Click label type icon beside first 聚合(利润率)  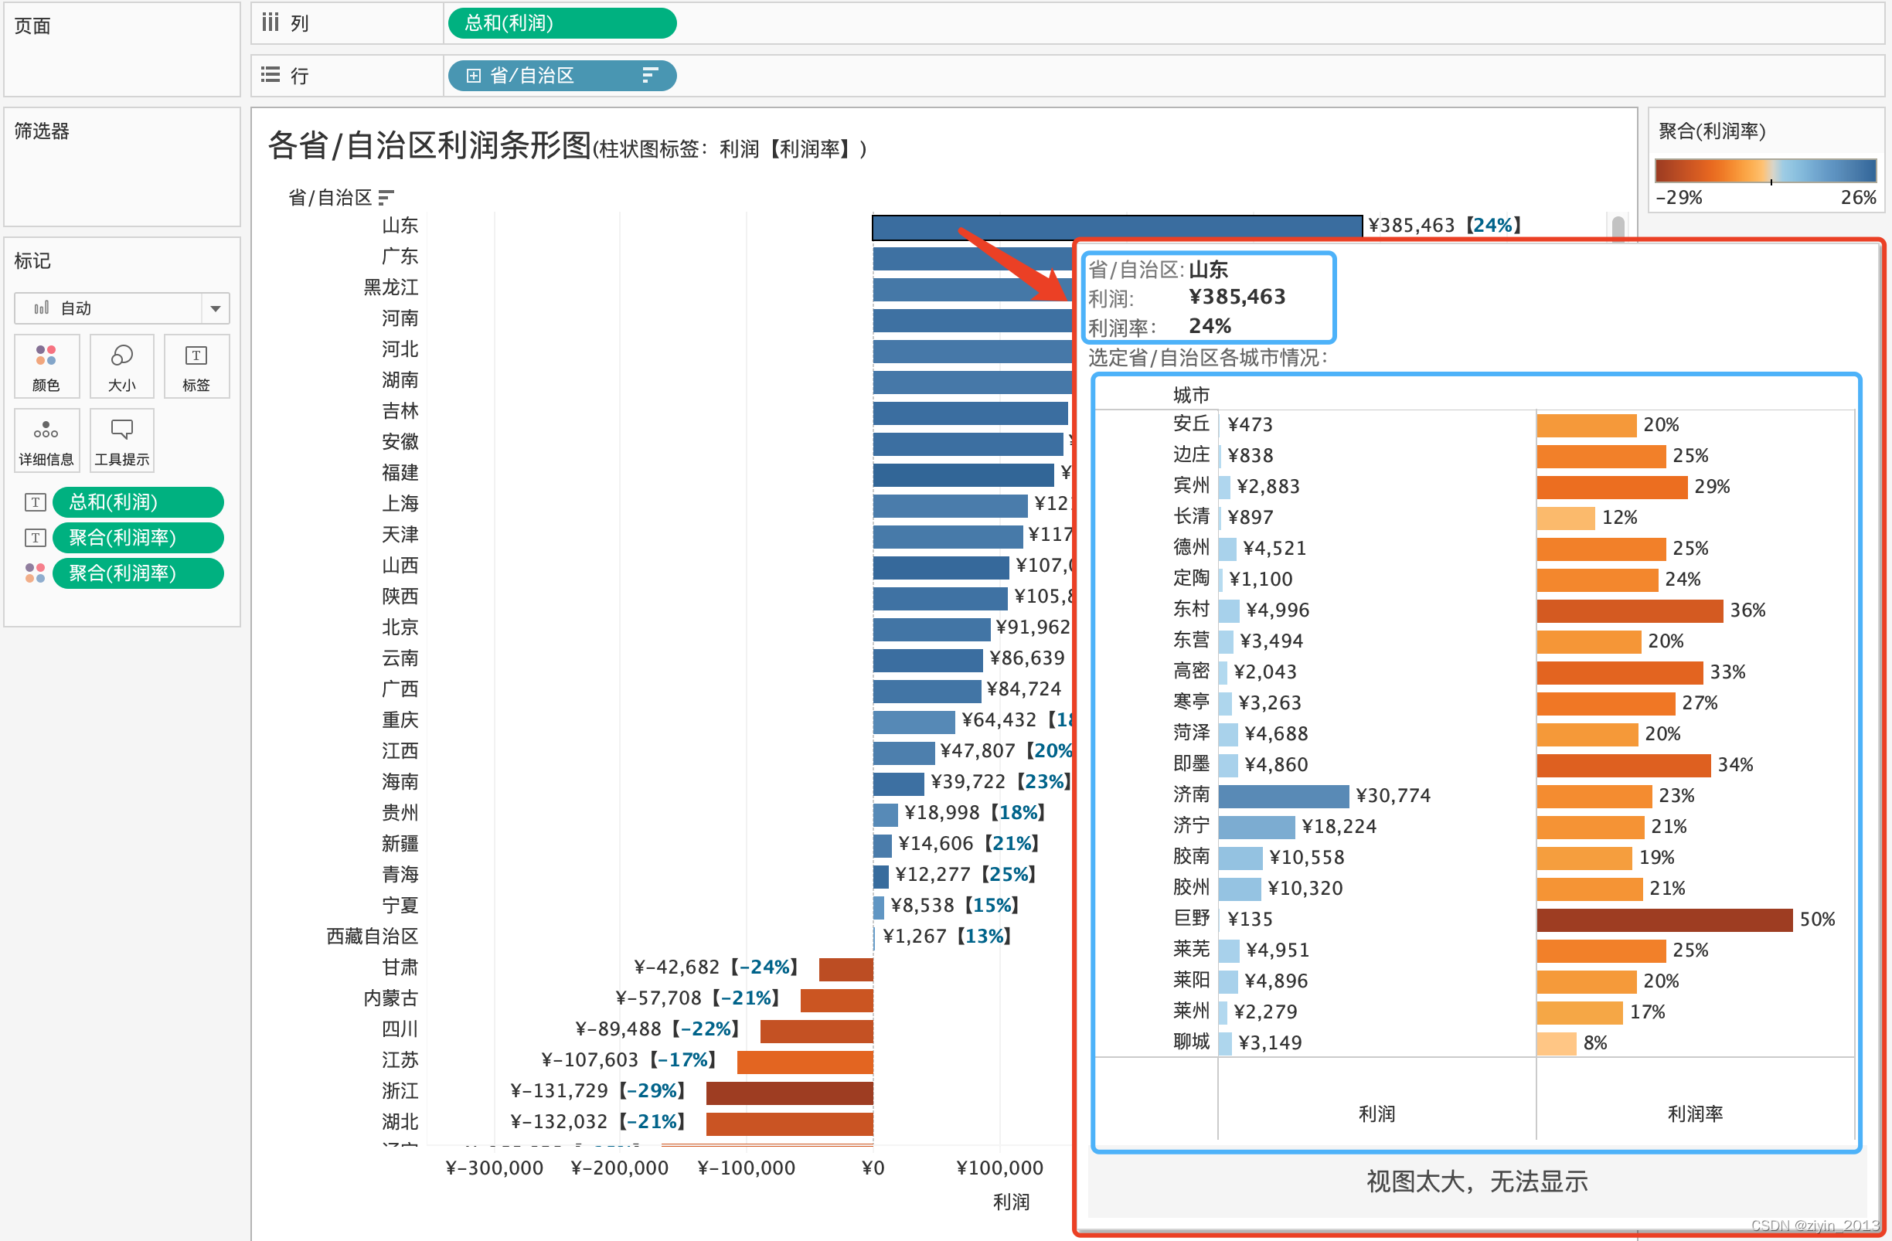click(35, 537)
